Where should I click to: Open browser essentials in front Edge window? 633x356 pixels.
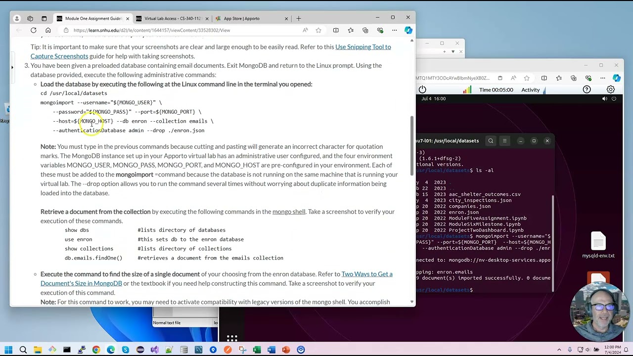click(x=380, y=30)
